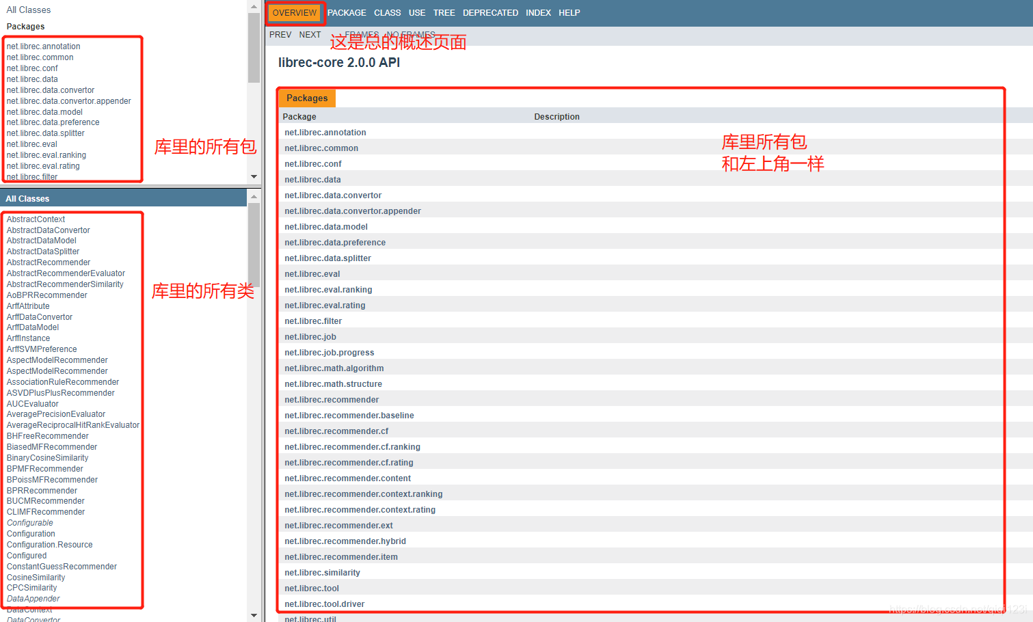1033x622 pixels.
Task: Open net.librec.recommender.content in Packages table
Action: (348, 478)
